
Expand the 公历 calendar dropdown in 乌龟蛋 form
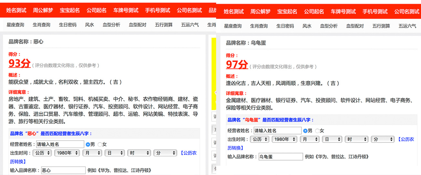[260, 139]
